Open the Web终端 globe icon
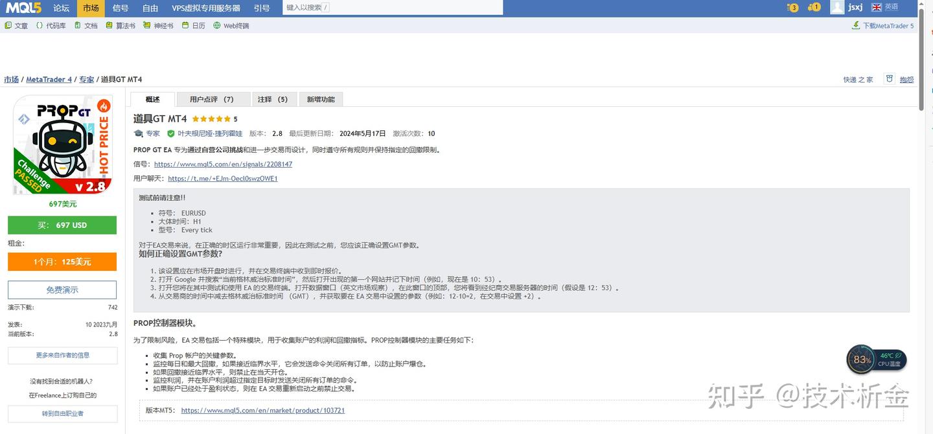This screenshot has height=434, width=933. pos(217,26)
